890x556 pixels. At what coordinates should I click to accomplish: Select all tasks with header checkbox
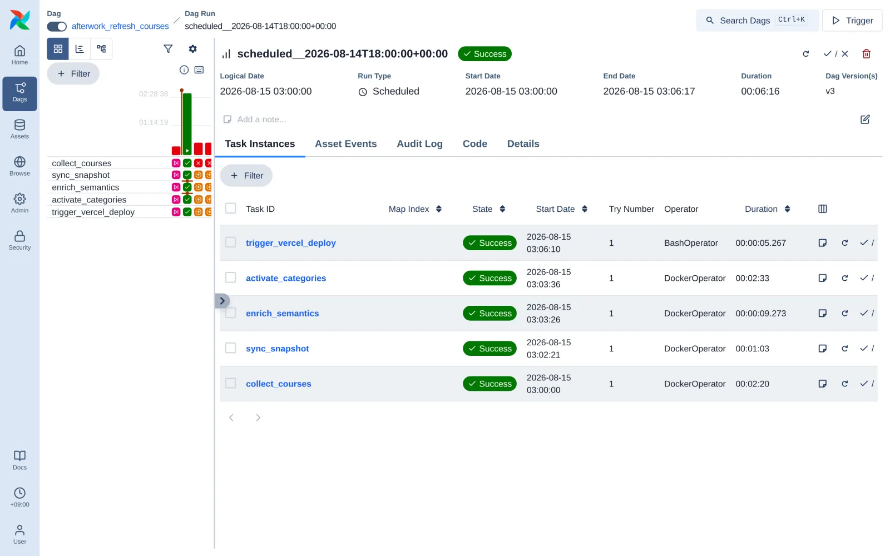pyautogui.click(x=230, y=209)
